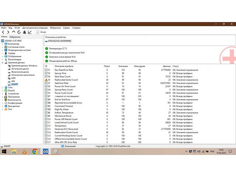The height and width of the screenshot is (177, 236).
Task: Sort by Порог column header
Action: [x=107, y=66]
